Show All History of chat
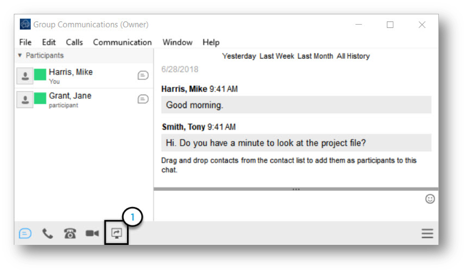The image size is (467, 273). (x=353, y=56)
